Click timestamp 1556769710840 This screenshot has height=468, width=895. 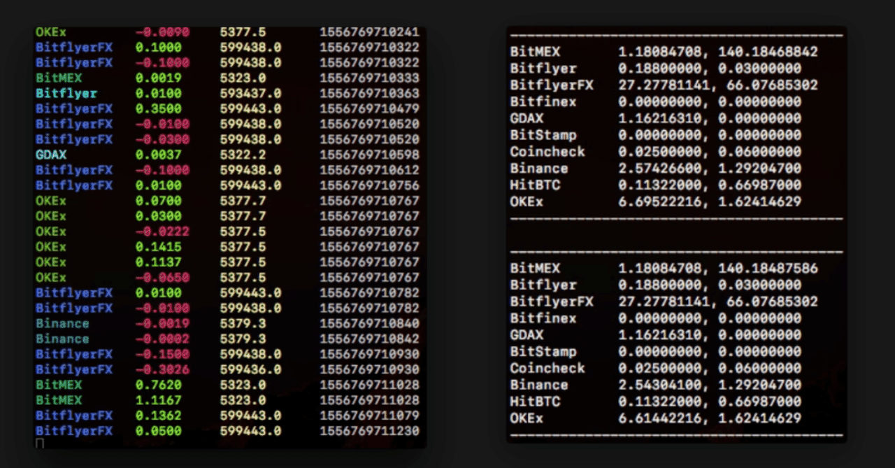(369, 324)
